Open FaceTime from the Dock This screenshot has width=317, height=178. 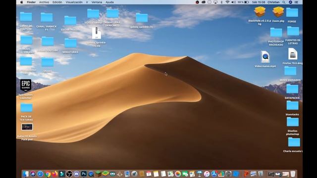coord(185,174)
